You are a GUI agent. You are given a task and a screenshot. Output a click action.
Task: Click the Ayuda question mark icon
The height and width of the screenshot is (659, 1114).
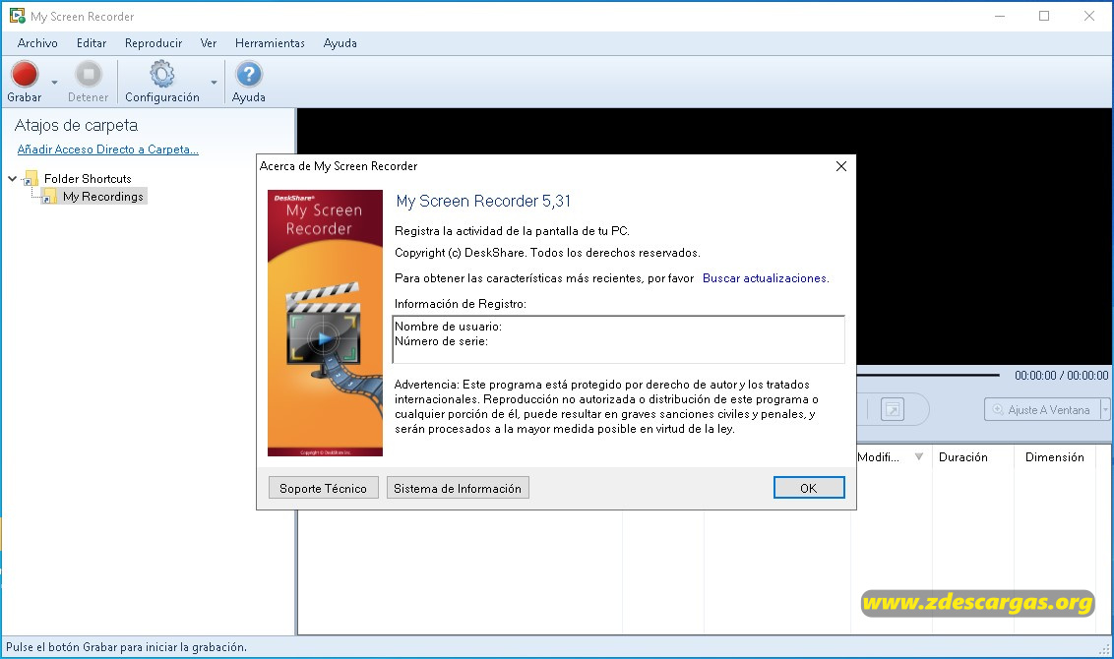pos(249,74)
